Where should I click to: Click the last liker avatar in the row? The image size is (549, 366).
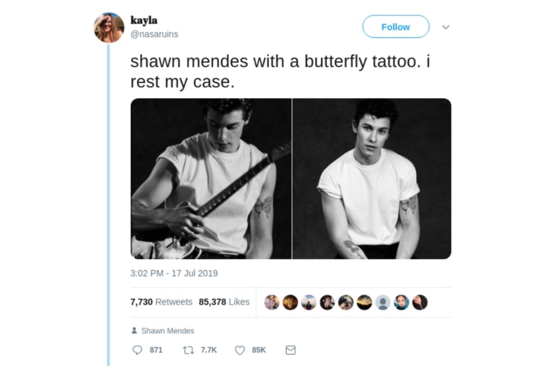420,302
